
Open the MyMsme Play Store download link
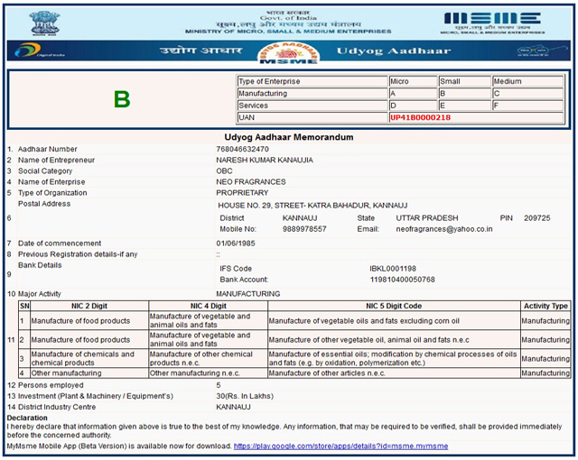[340, 446]
